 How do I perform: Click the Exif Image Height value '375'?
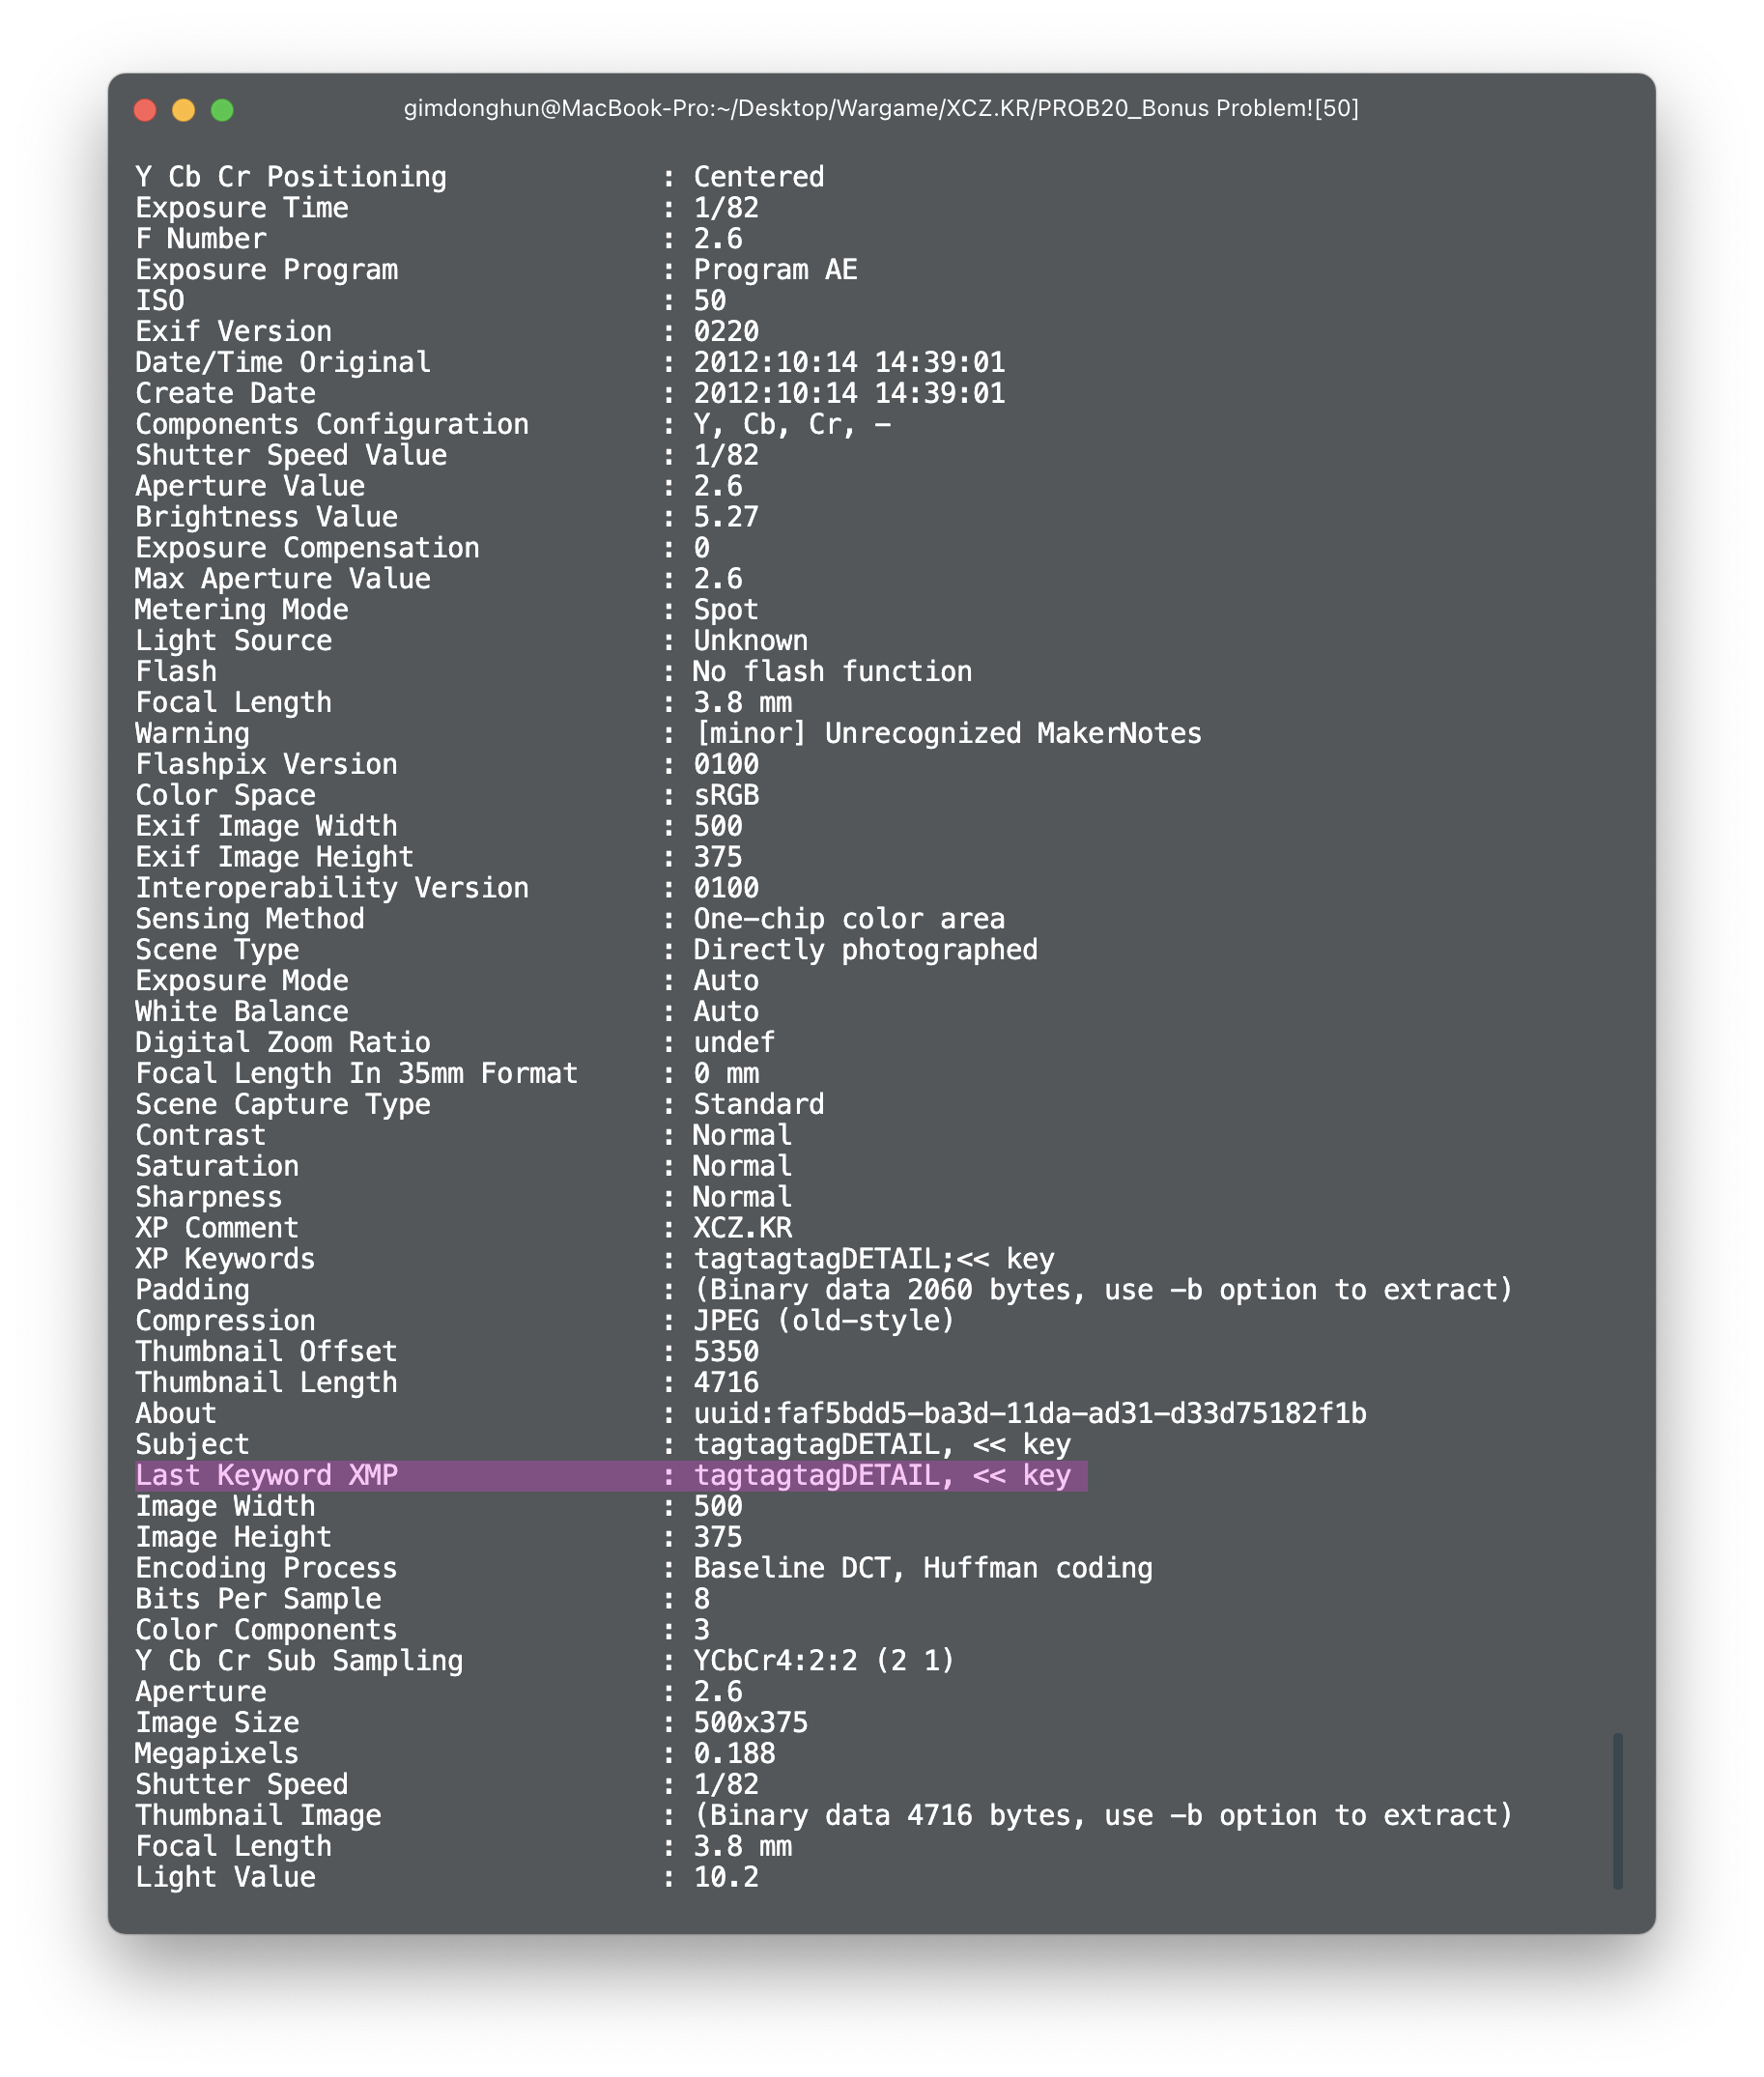coord(718,858)
